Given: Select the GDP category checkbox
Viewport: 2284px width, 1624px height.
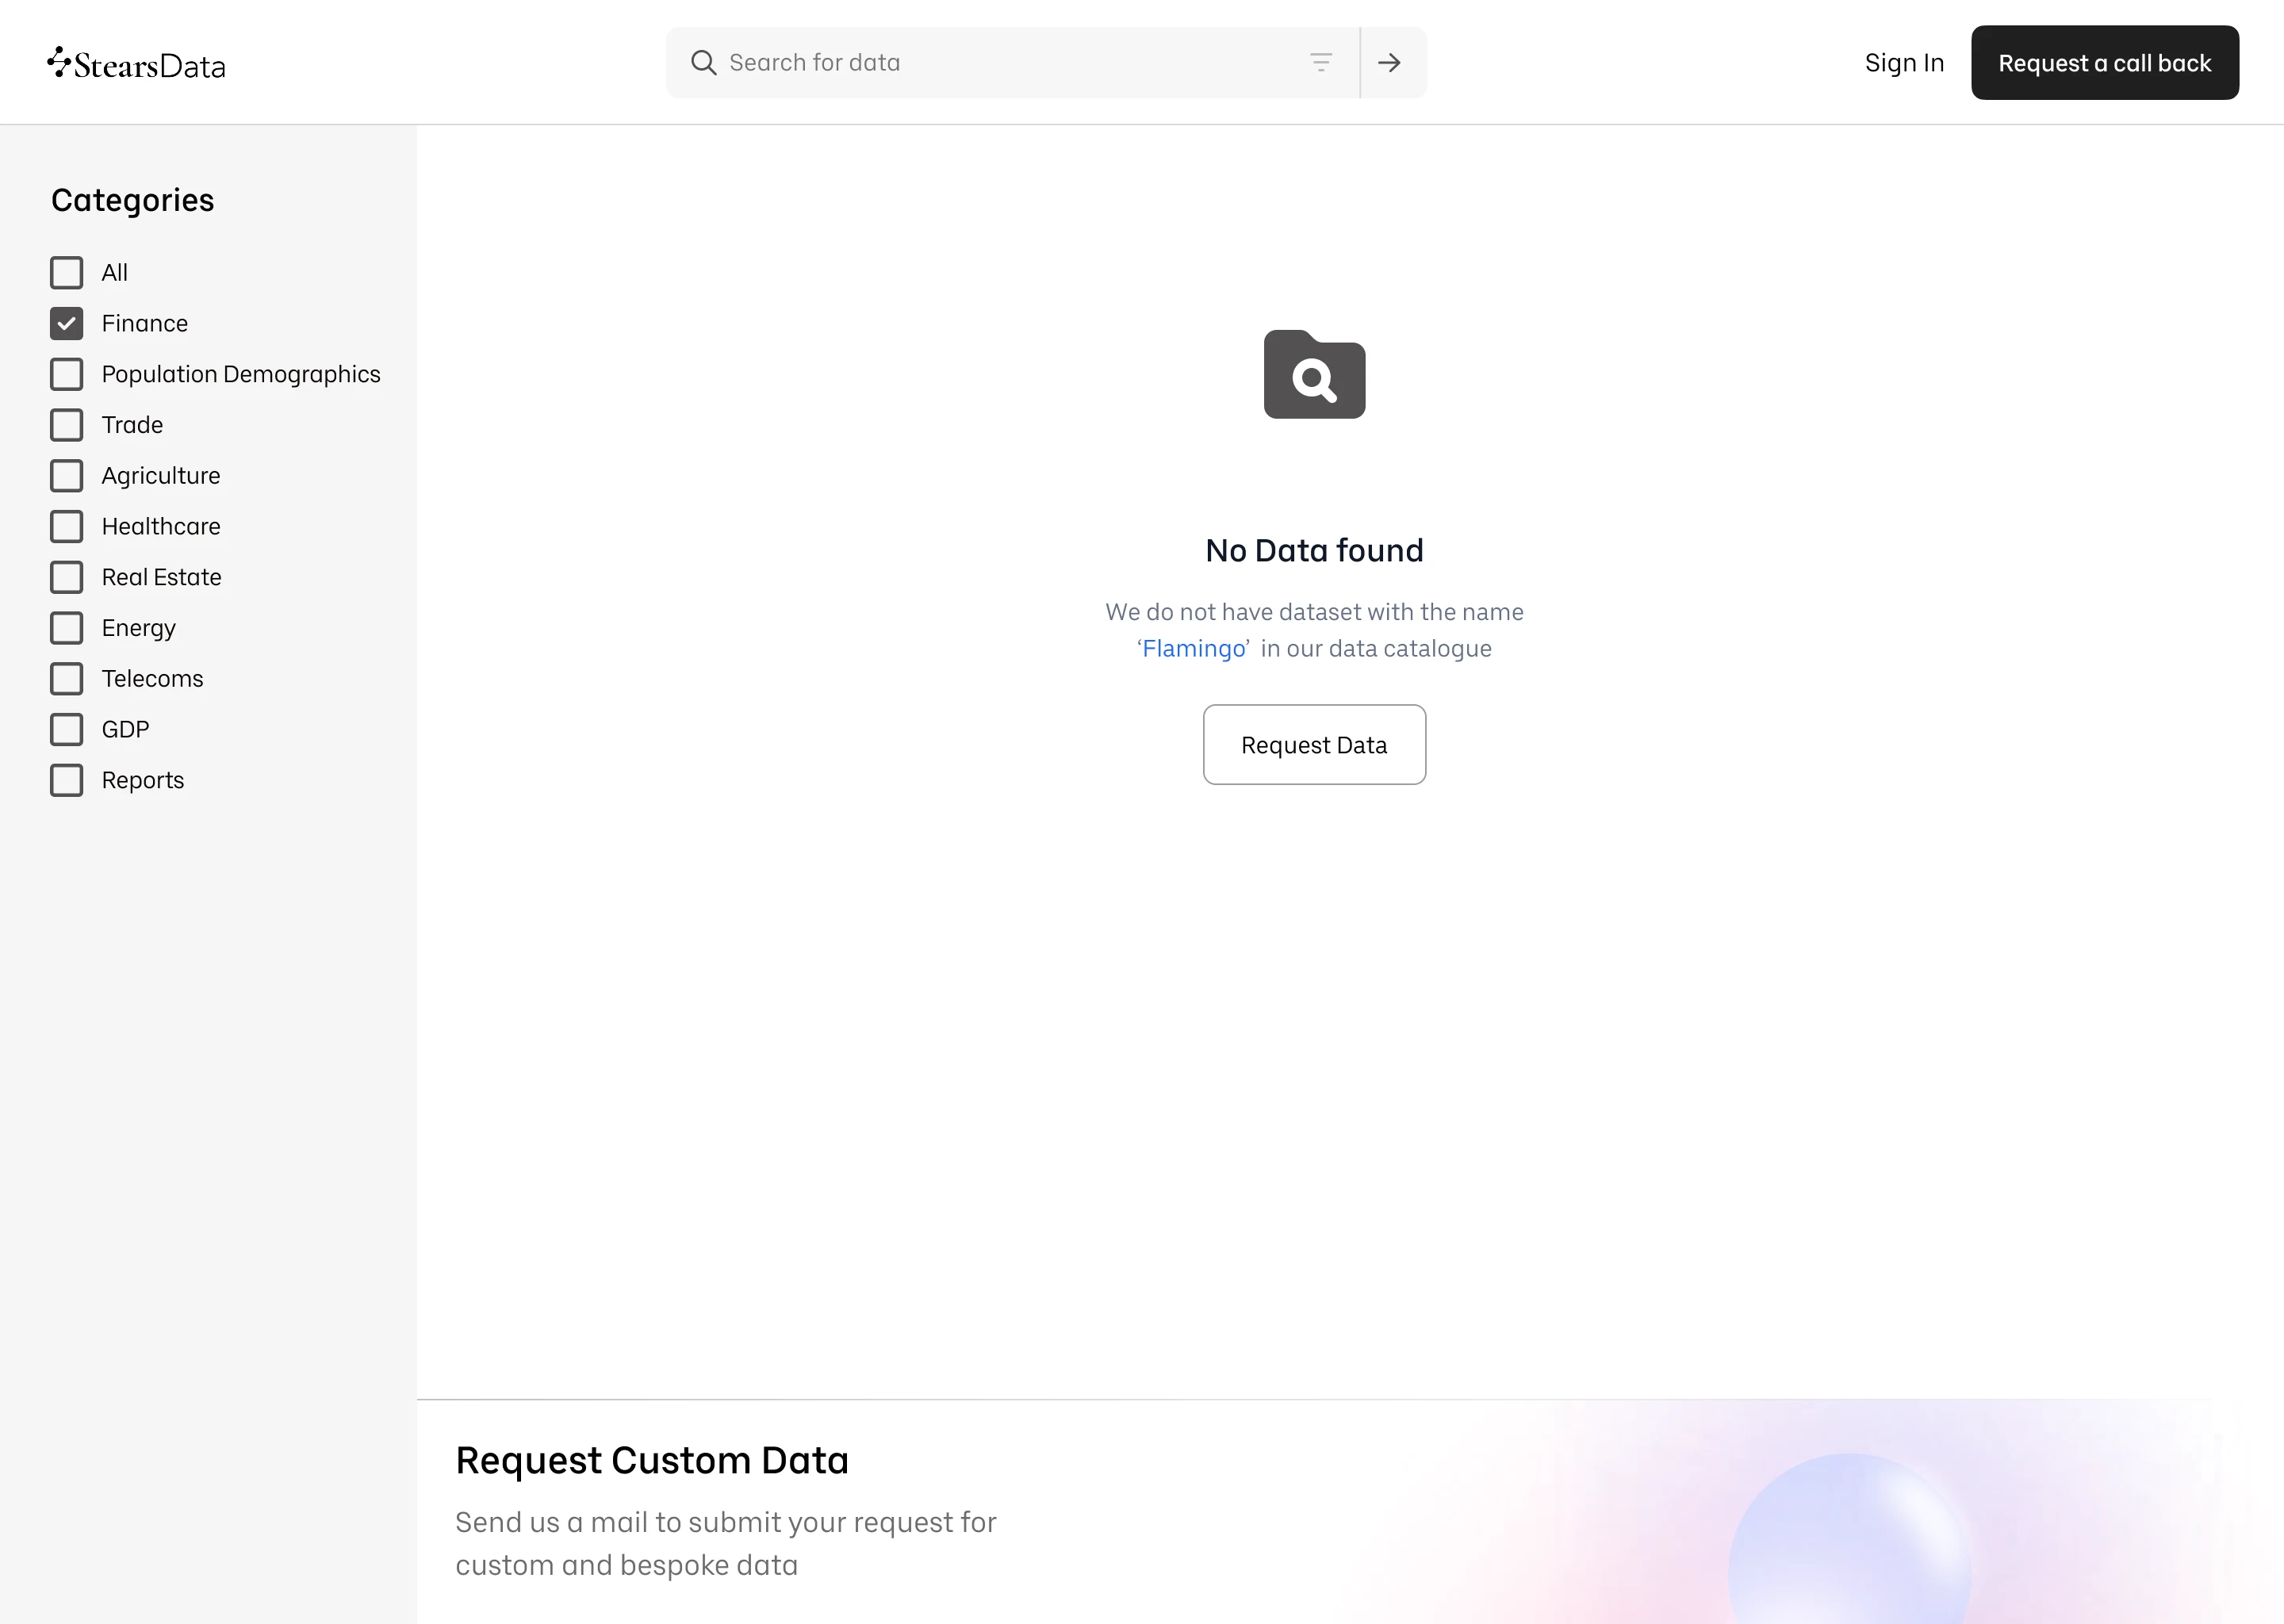Looking at the screenshot, I should pos(67,730).
